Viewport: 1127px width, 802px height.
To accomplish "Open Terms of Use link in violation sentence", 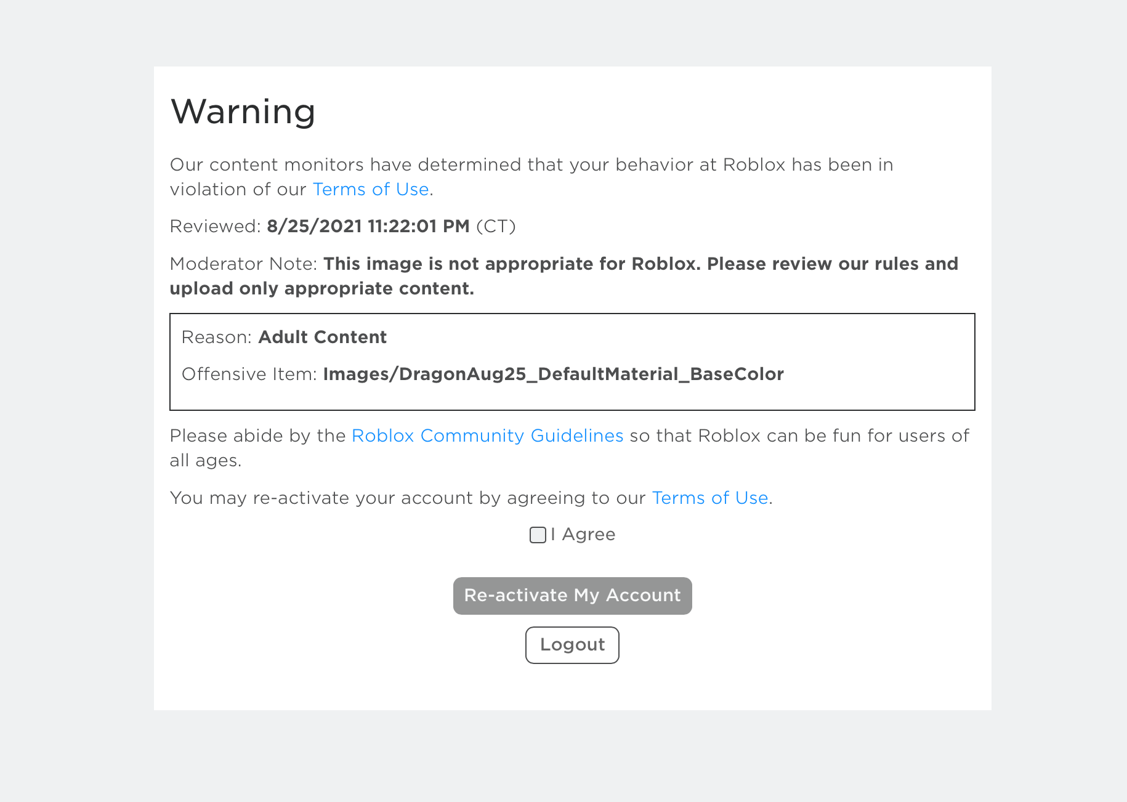I will pyautogui.click(x=371, y=189).
